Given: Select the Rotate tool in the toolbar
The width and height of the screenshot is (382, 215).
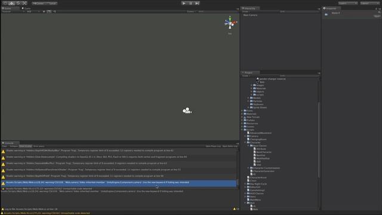Looking at the screenshot, I should pos(18,3).
